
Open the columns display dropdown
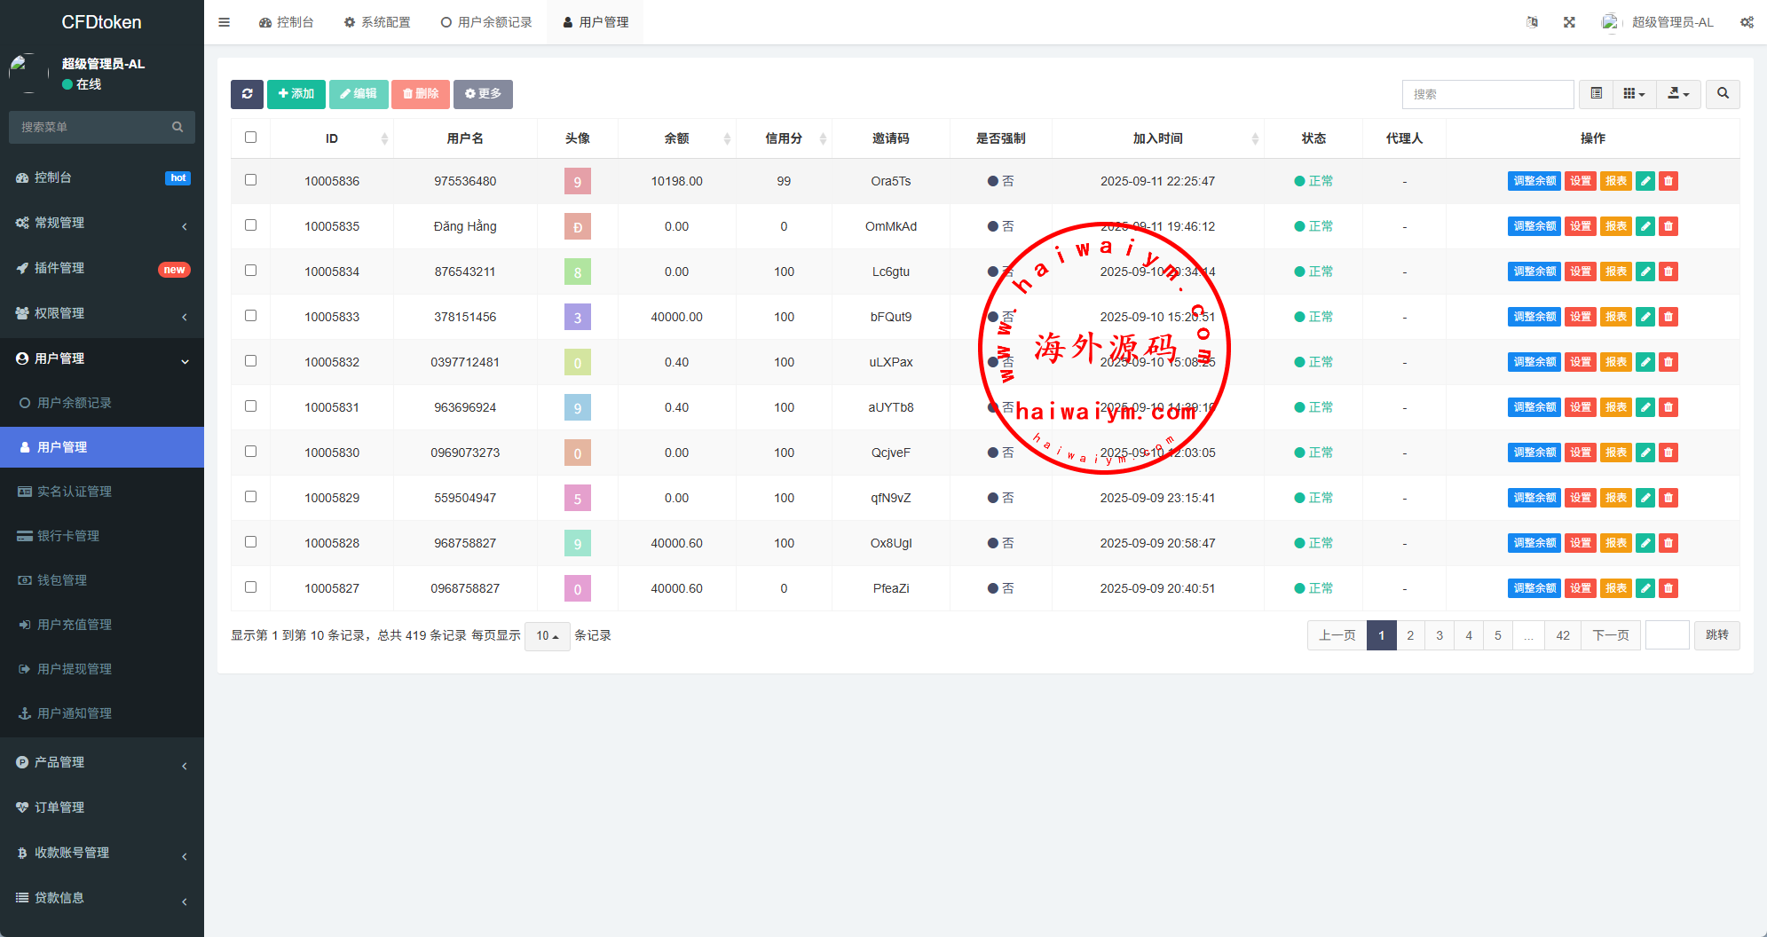click(x=1634, y=94)
